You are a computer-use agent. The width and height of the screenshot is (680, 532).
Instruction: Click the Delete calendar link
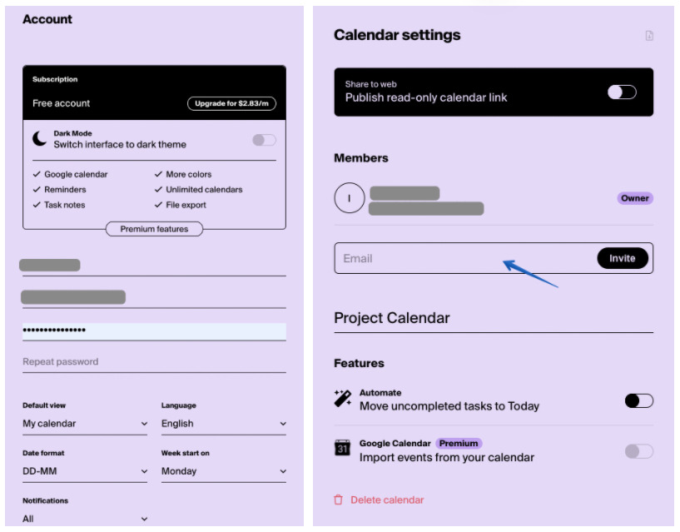[387, 500]
